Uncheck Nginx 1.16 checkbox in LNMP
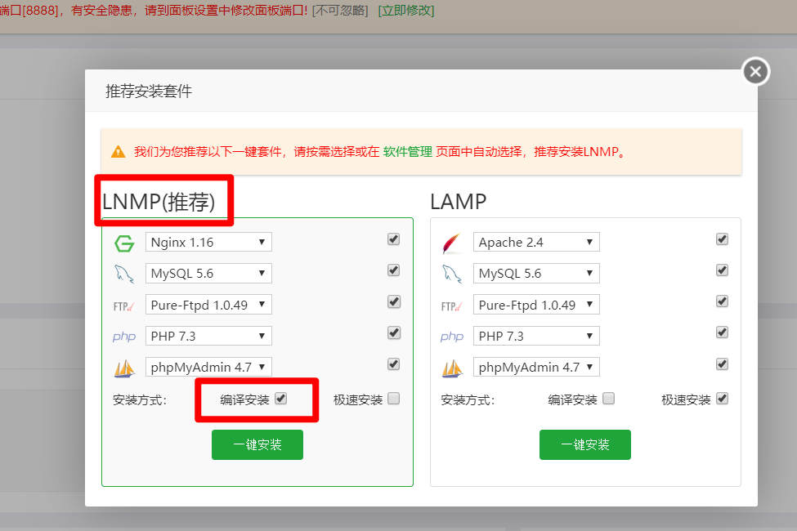The height and width of the screenshot is (531, 797). tap(393, 239)
